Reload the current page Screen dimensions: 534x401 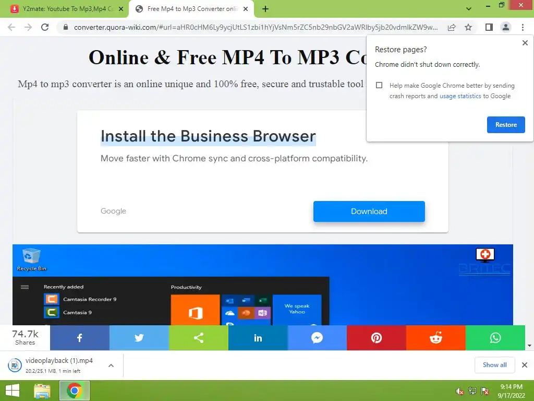pyautogui.click(x=45, y=27)
